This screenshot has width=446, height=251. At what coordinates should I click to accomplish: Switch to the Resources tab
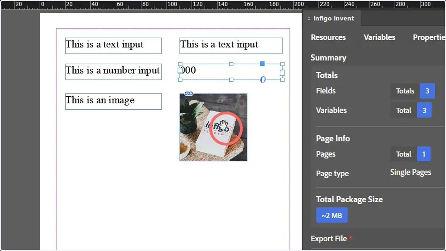coord(328,37)
